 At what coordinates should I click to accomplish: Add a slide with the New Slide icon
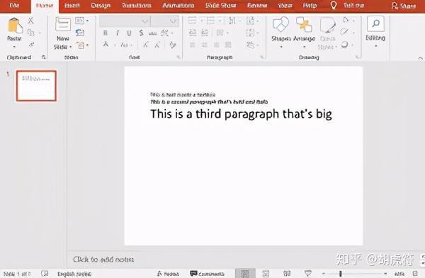point(63,24)
